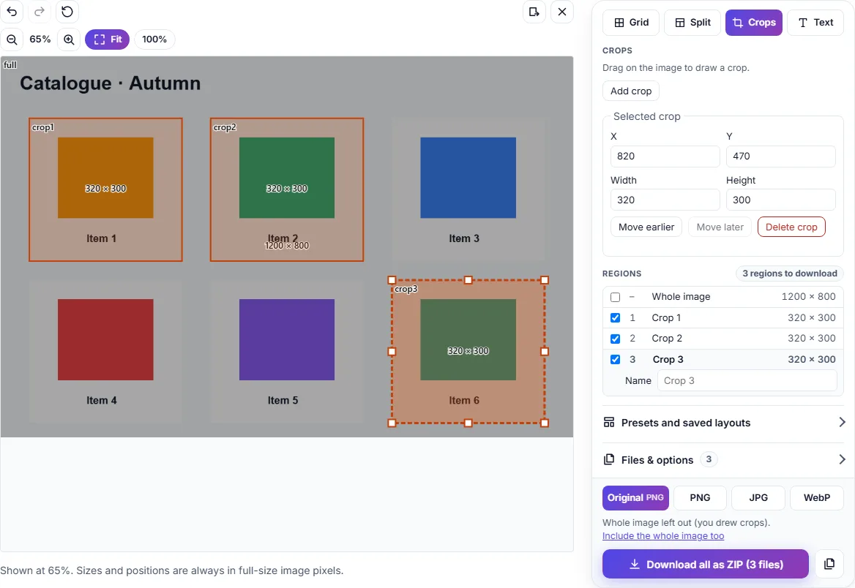Click the Move earlier button

click(x=646, y=227)
